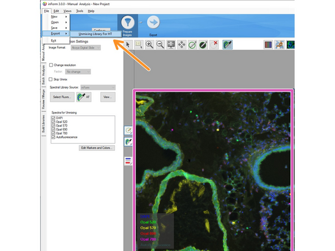335x251 pixels.
Task: Click the green fluorescence view icon
Action: click(290, 45)
